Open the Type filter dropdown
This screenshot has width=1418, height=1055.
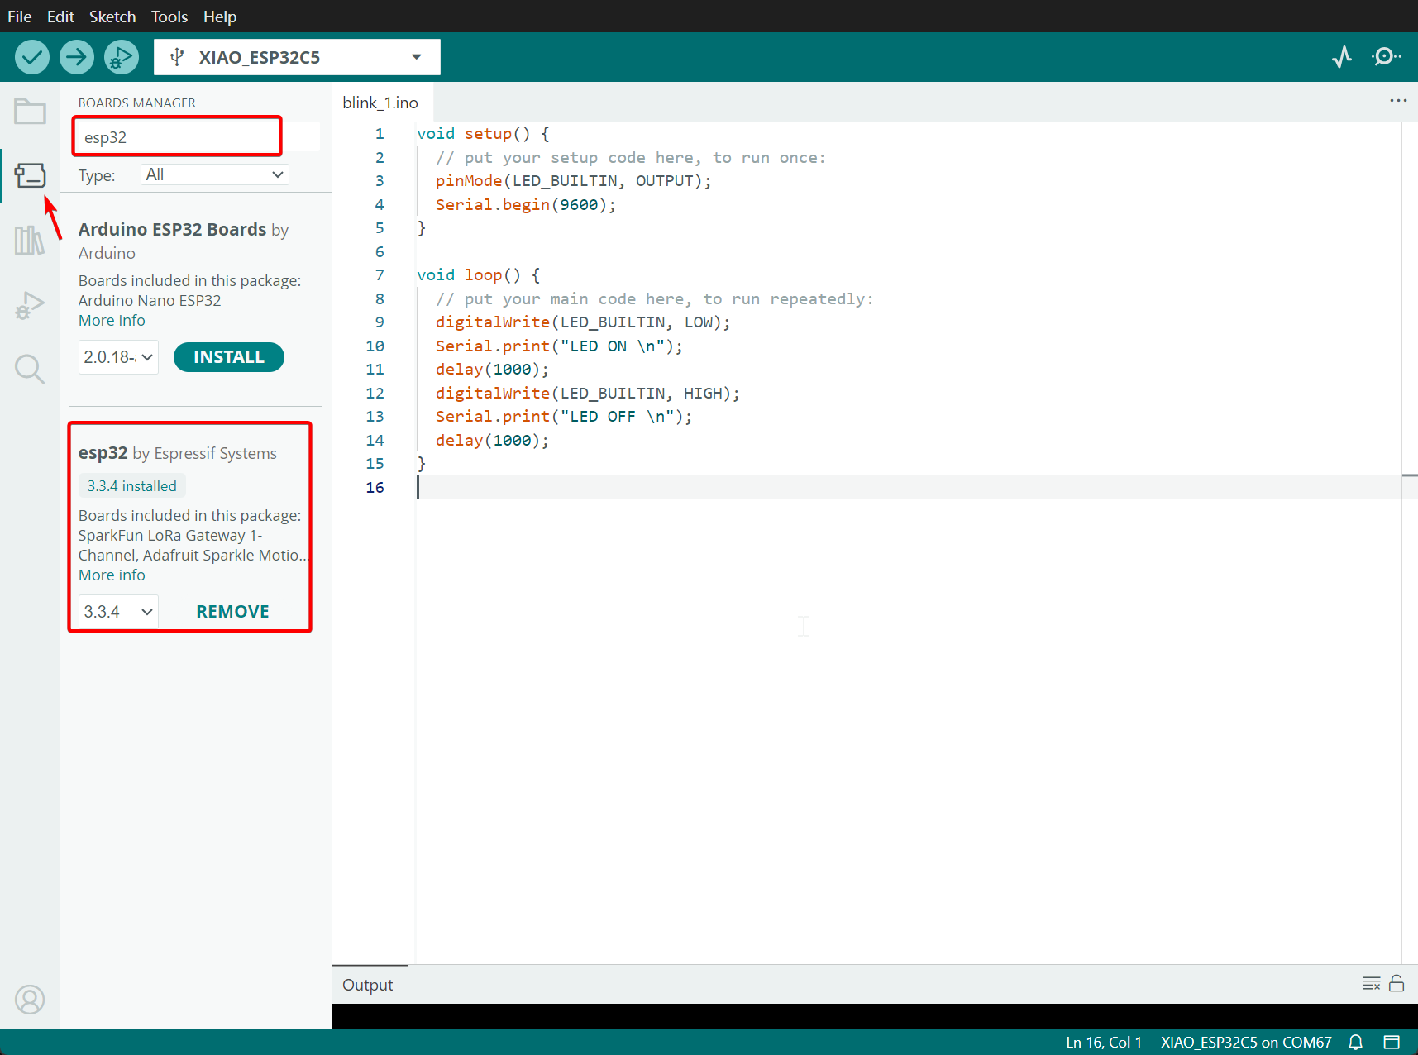click(214, 174)
